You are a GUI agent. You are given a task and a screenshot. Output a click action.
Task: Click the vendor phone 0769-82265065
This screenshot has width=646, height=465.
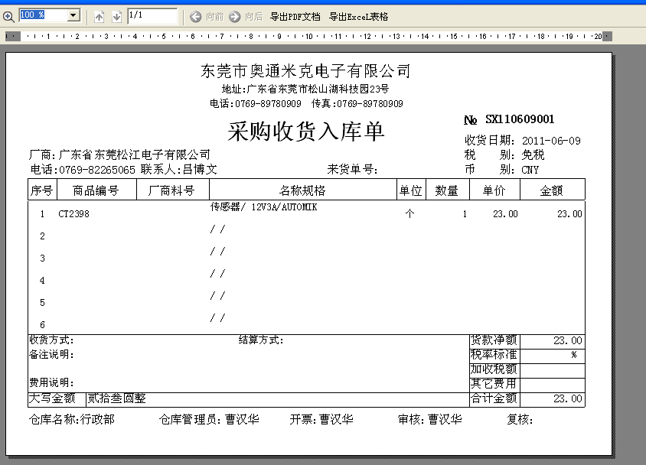tap(97, 170)
